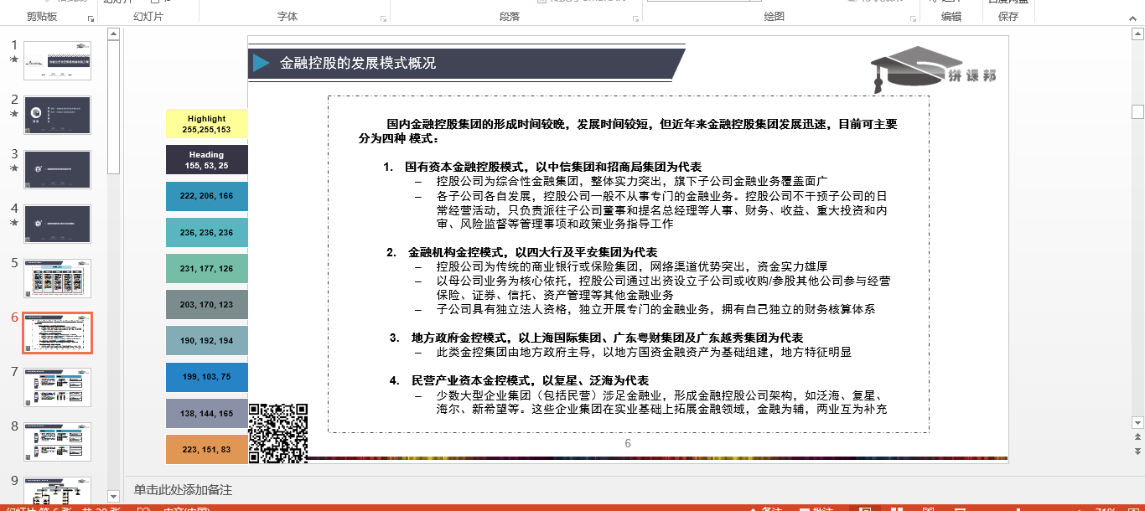This screenshot has height=511, width=1145.
Task: Click the blue triangle beside slide title
Action: coord(262,63)
